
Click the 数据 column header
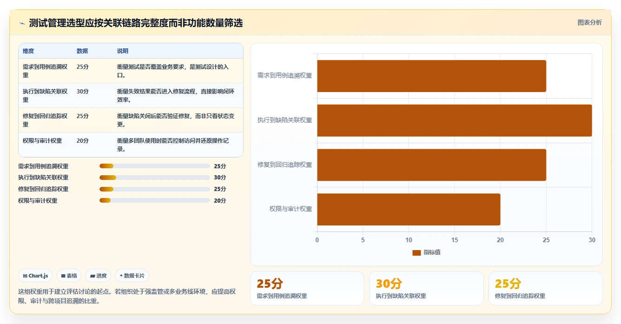(x=82, y=51)
